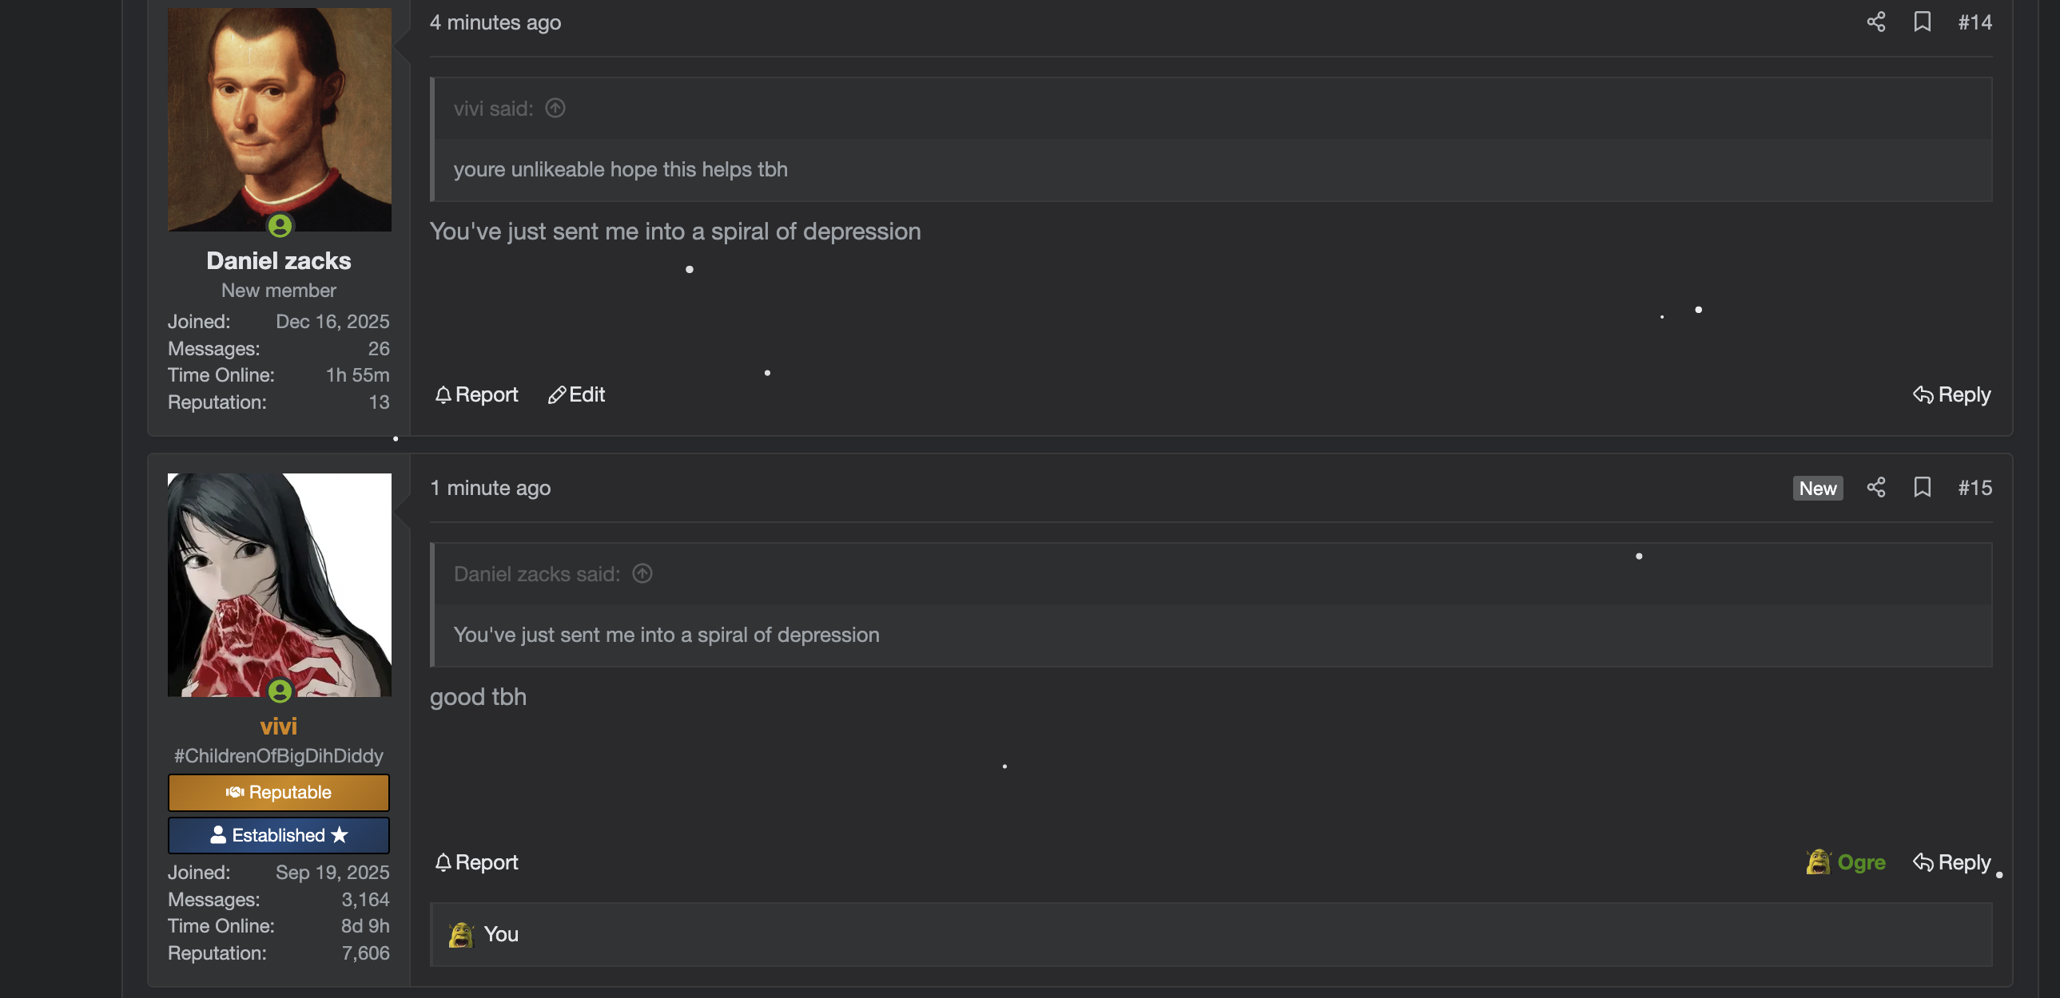The image size is (2060, 998).
Task: Click share icon on post #15
Action: (x=1875, y=487)
